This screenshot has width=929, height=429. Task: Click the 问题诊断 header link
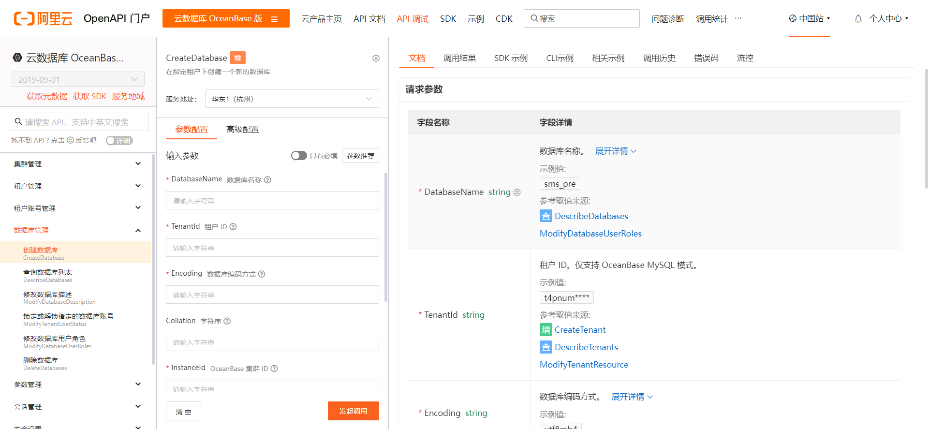667,19
